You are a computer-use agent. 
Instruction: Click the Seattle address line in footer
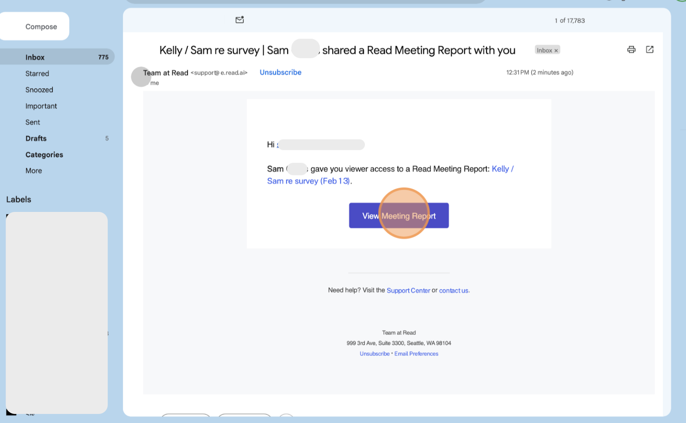(x=399, y=343)
